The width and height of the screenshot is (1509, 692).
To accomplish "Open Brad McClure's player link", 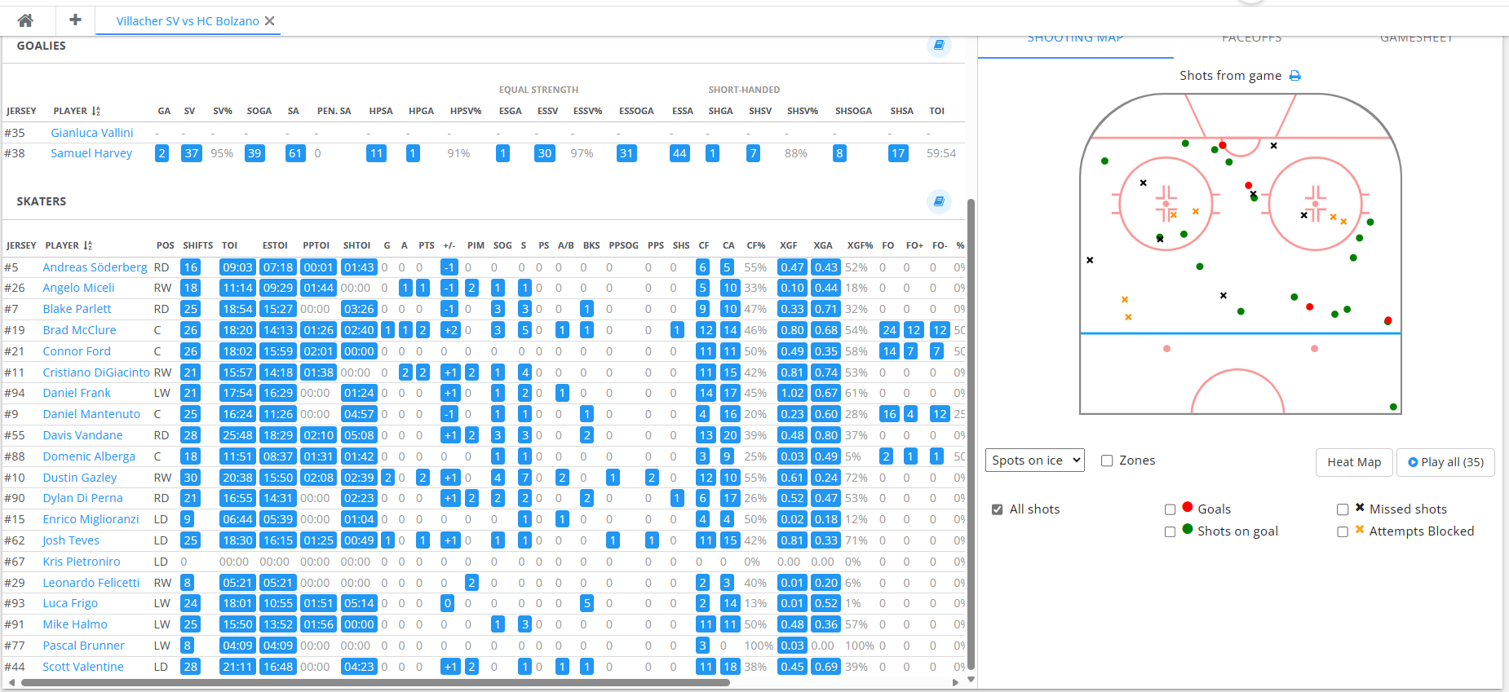I will click(79, 330).
